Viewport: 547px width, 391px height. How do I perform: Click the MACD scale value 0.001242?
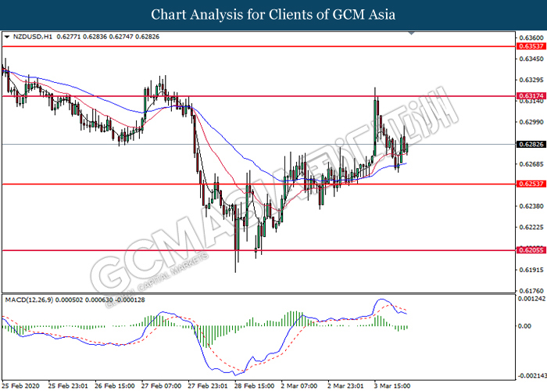tap(531, 299)
